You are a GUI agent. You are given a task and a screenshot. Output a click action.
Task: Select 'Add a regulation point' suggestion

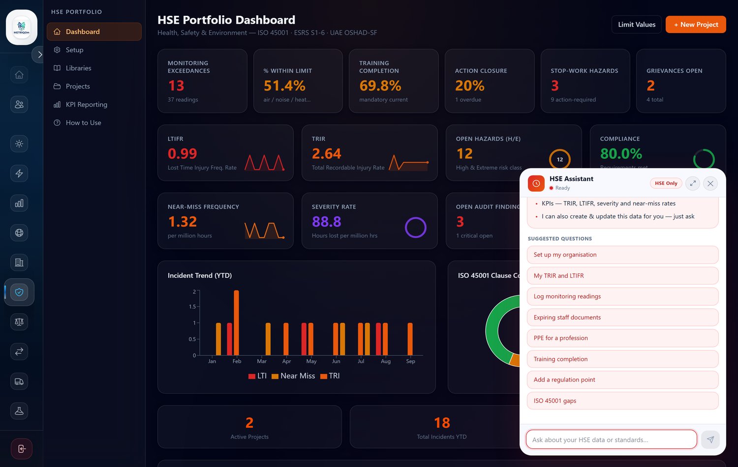click(623, 379)
